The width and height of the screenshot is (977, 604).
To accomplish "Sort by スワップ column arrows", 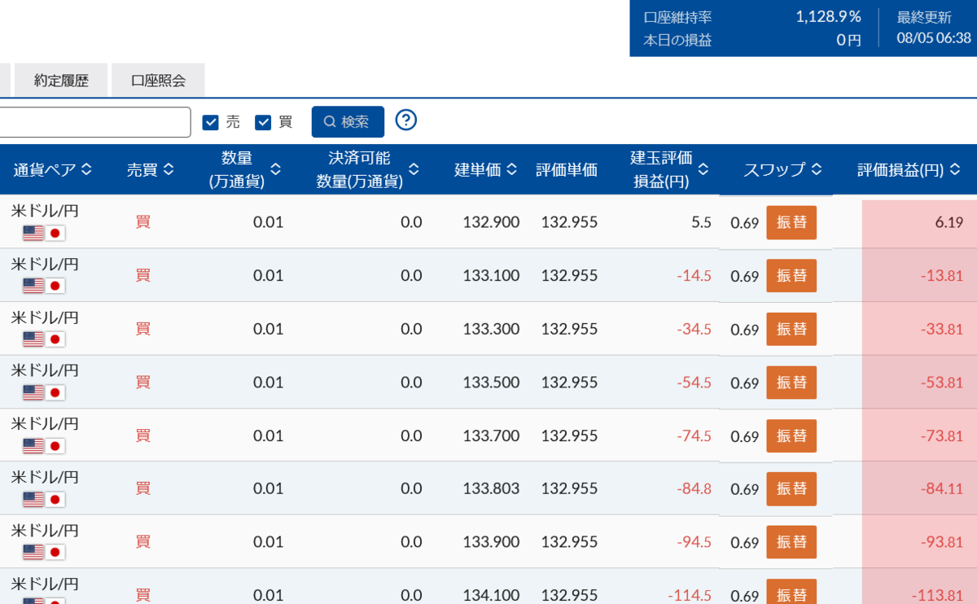I will 816,169.
